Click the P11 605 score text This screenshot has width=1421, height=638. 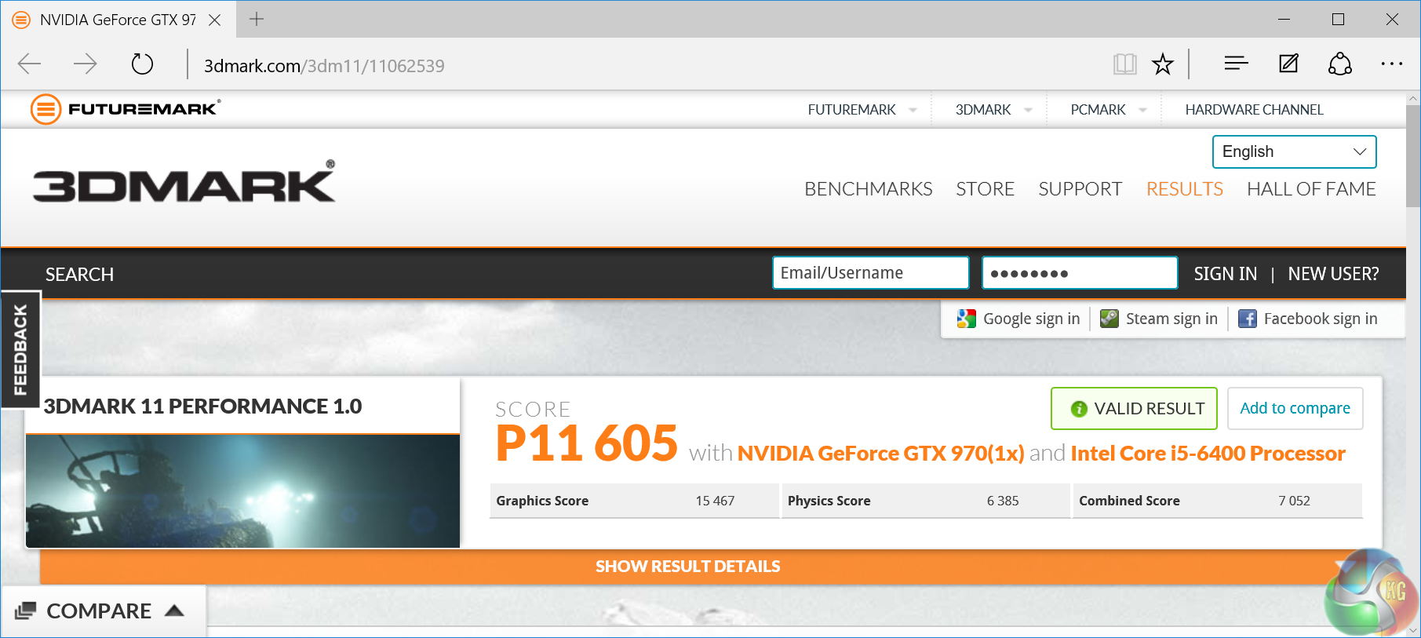pyautogui.click(x=587, y=443)
